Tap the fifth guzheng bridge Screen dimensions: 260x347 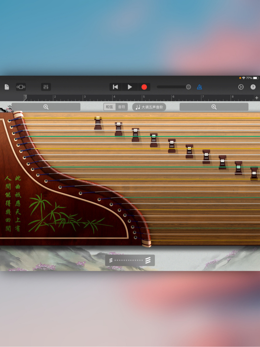[x=172, y=146]
